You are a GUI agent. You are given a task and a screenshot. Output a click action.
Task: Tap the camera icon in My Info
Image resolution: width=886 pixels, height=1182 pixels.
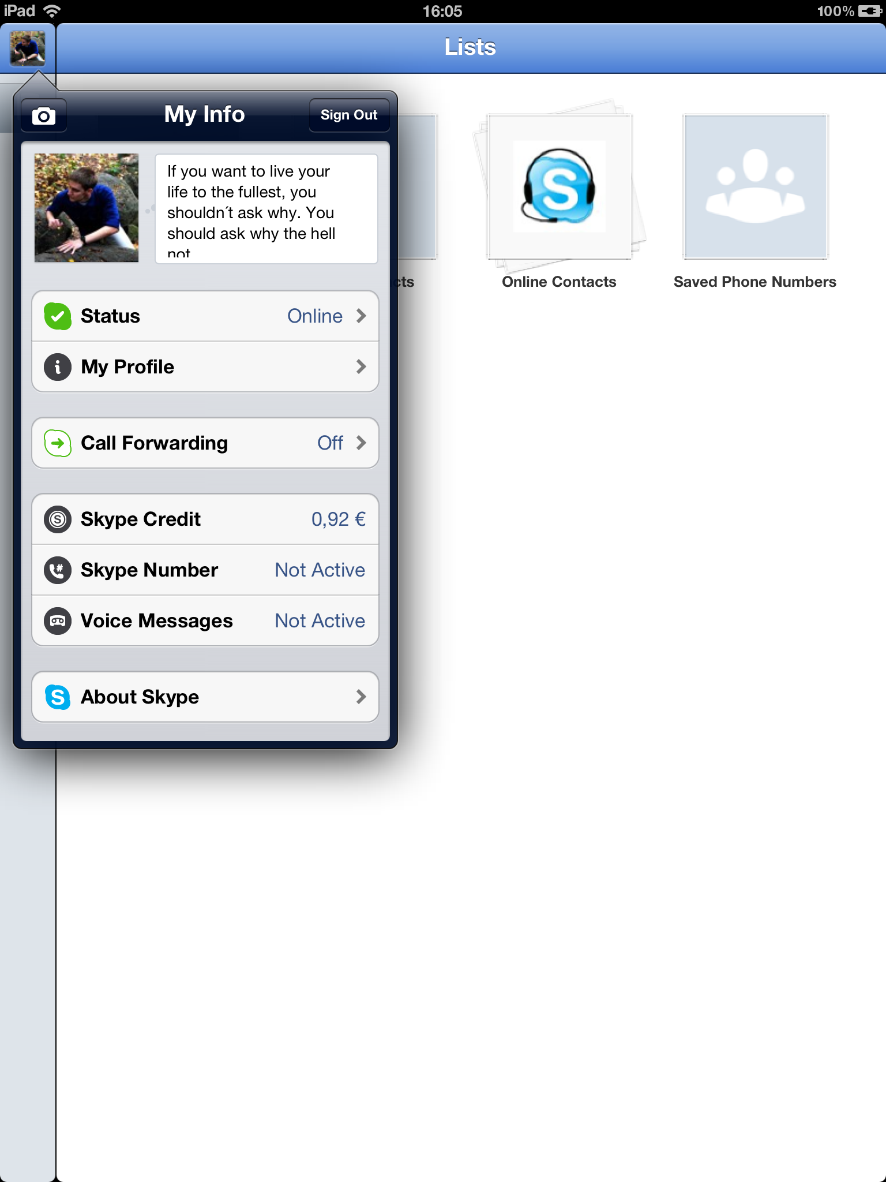pyautogui.click(x=44, y=116)
